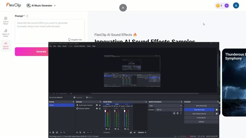Hide the Audio Input Capture source
The height and width of the screenshot is (138, 246).
(97, 105)
